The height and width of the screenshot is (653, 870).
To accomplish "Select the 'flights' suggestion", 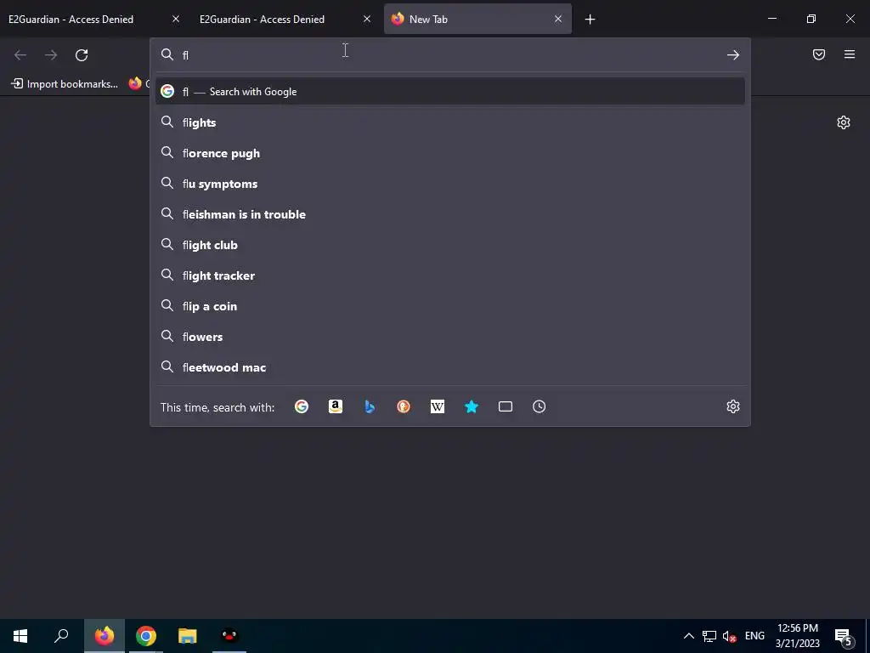I will 450,122.
